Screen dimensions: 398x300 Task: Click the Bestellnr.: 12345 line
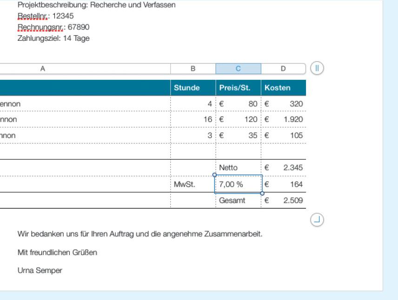pyautogui.click(x=46, y=16)
